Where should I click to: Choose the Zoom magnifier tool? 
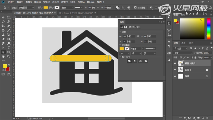click(x=9, y=56)
